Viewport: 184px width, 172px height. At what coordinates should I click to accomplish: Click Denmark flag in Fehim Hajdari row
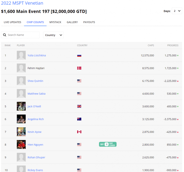point(79,68)
